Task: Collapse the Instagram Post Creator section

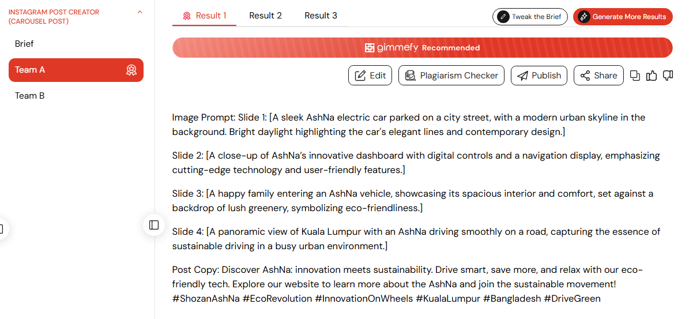Action: click(x=140, y=12)
